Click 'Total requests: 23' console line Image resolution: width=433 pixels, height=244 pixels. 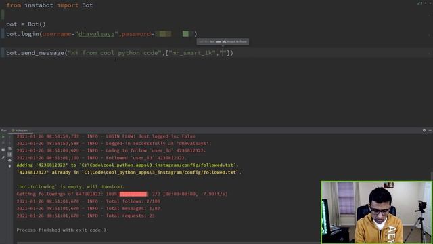86,216
